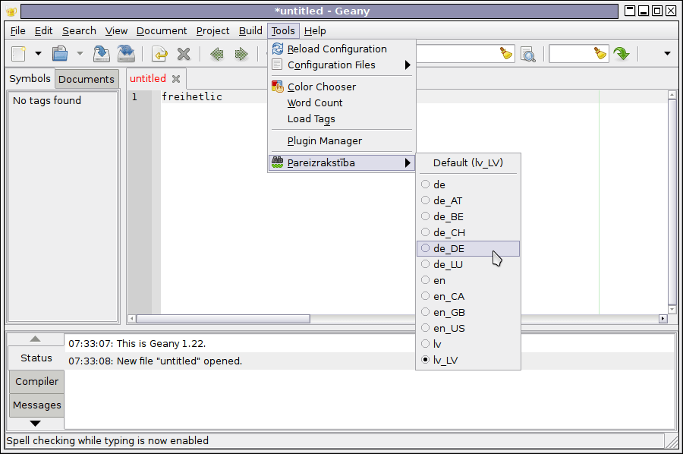The height and width of the screenshot is (454, 683).
Task: Choose Load Tags menu entry
Action: point(342,119)
